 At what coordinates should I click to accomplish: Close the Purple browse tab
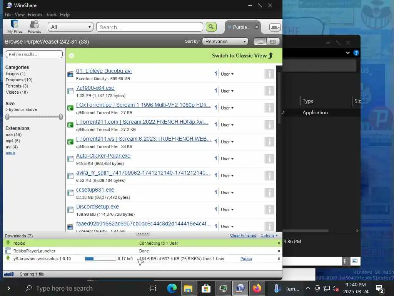pyautogui.click(x=257, y=27)
